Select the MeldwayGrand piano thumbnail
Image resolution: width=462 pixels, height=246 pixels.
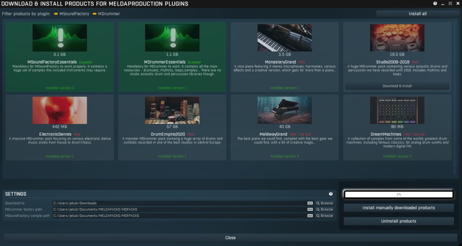(x=284, y=110)
